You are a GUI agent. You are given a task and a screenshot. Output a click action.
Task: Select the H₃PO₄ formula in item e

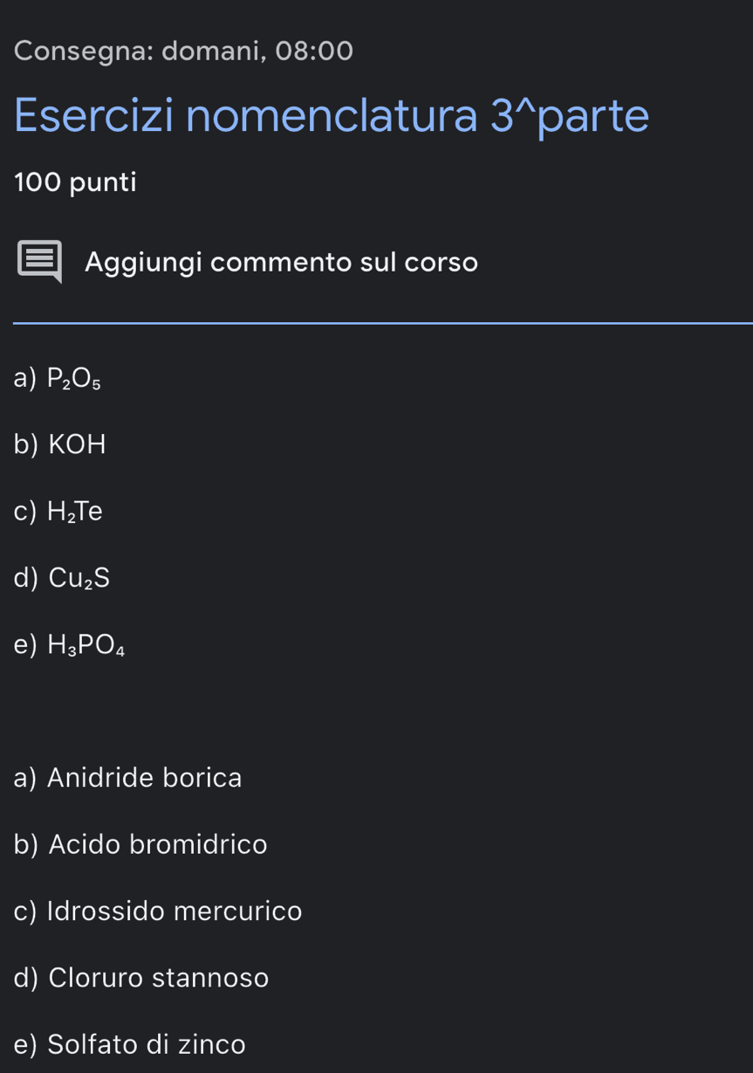[x=86, y=645]
